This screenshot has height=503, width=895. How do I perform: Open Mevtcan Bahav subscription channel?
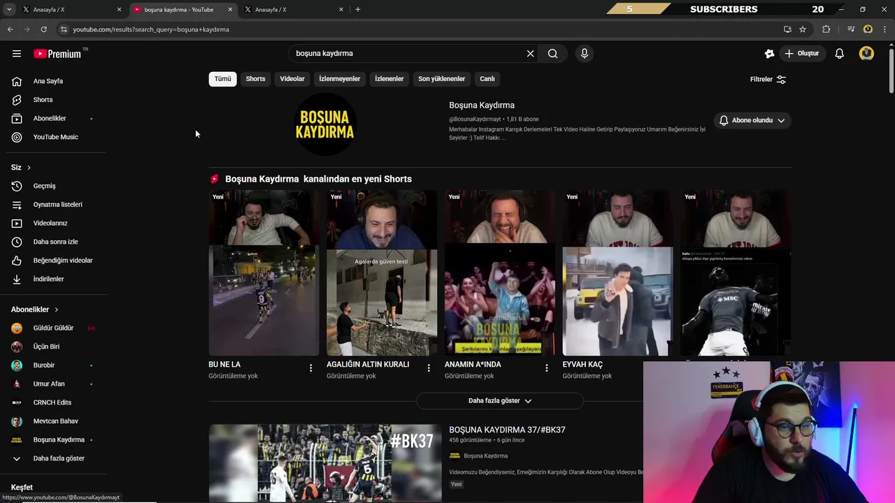pos(56,421)
